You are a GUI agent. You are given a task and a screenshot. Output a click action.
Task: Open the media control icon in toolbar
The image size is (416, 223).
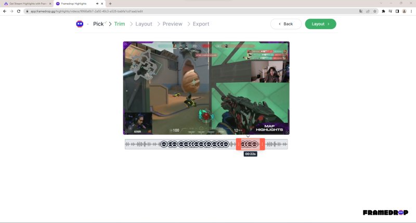[x=391, y=11]
